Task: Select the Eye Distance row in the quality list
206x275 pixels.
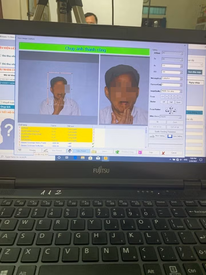Action: pos(56,140)
